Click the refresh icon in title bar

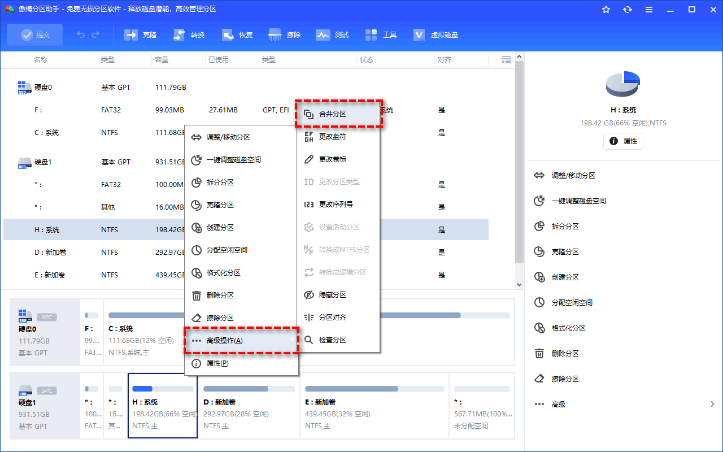(x=628, y=10)
